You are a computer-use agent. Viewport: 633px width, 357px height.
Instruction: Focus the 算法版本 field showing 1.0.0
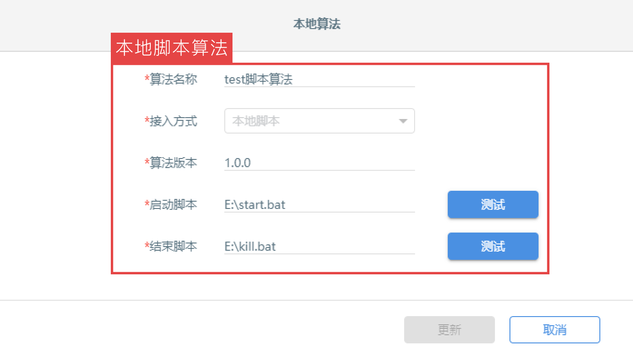tap(320, 163)
